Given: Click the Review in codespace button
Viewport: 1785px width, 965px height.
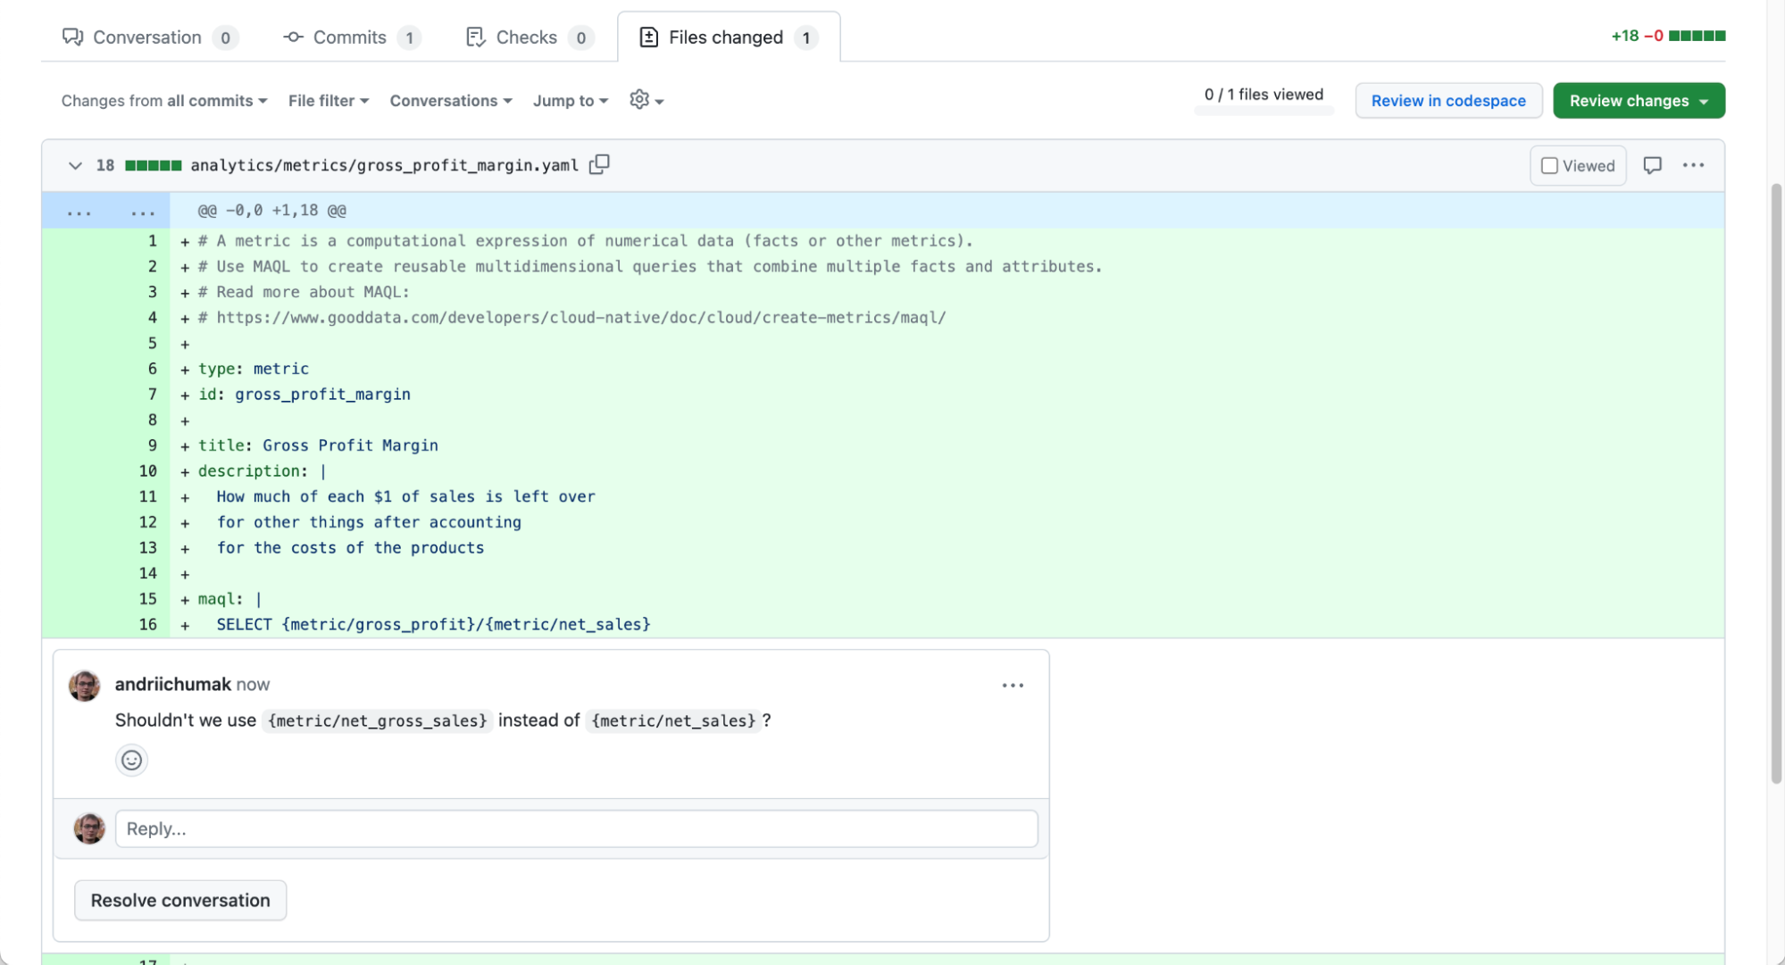Looking at the screenshot, I should 1448,100.
